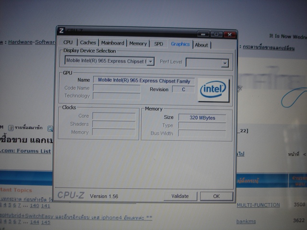Select the Memory tab

138,44
